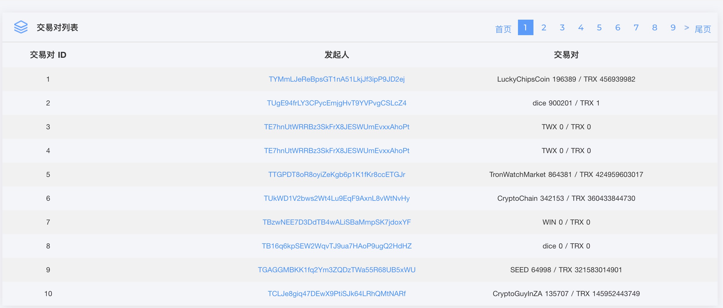This screenshot has height=308, width=723.
Task: Click the 交易对 column header
Action: 566,55
